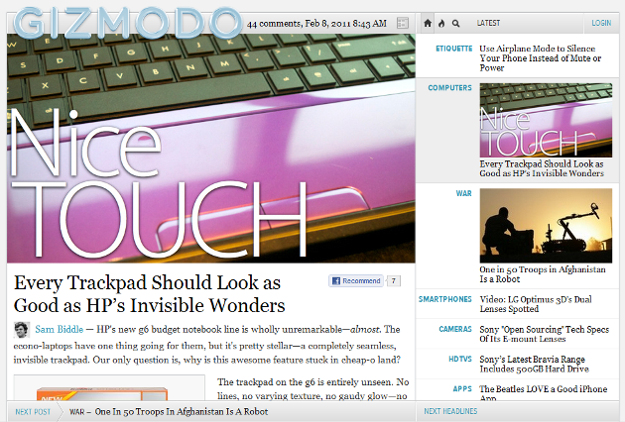Click the Recommend count of 7
This screenshot has height=422, width=625.
point(394,281)
